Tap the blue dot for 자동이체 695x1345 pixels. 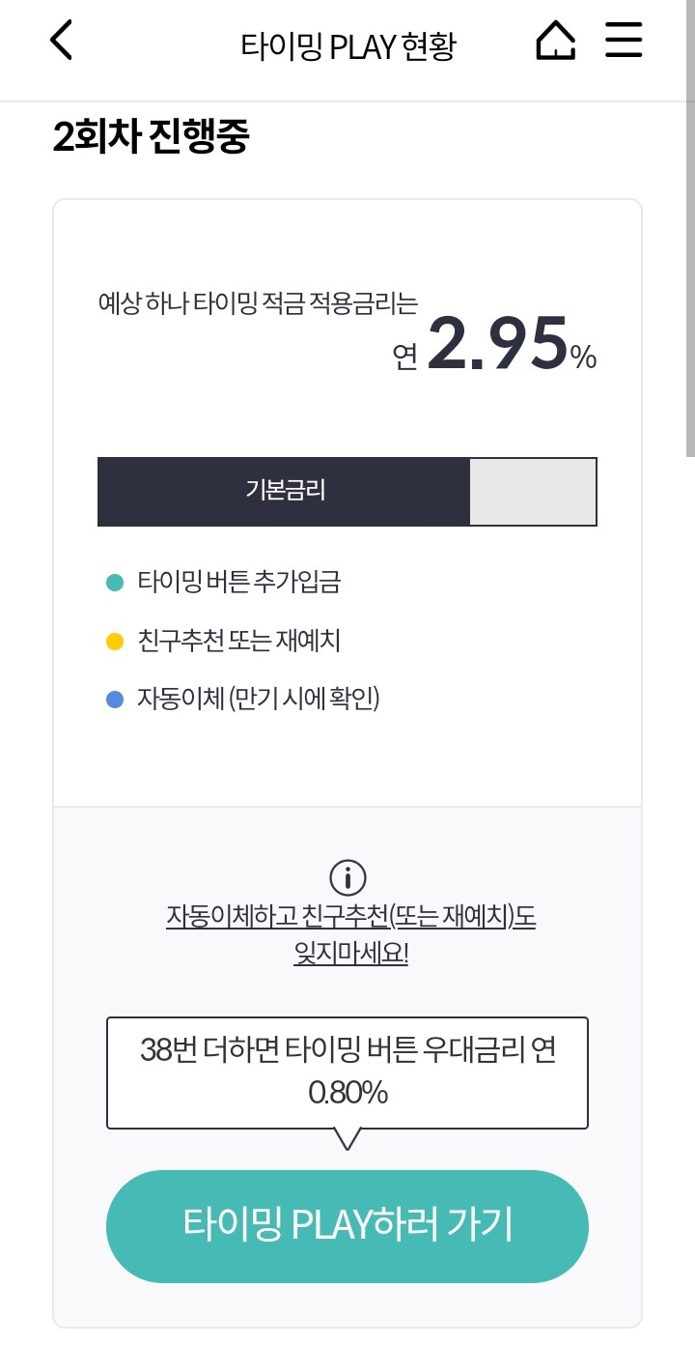pos(115,699)
